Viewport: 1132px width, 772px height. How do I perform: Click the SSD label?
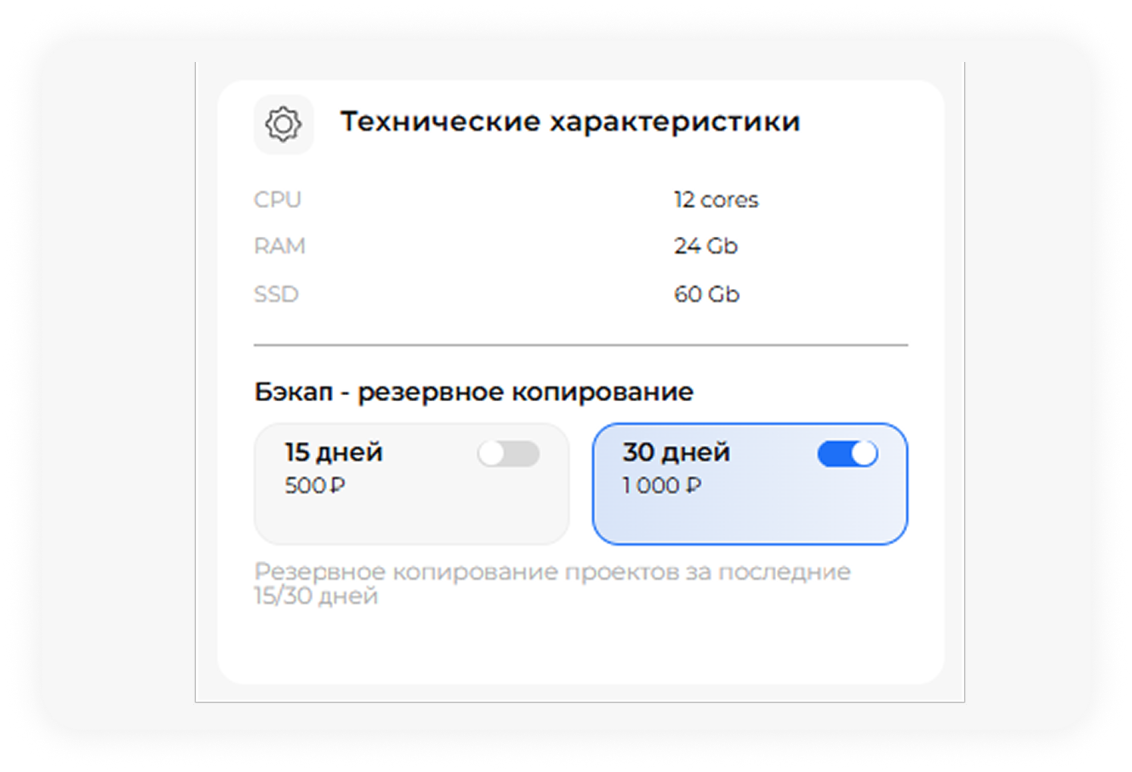(276, 294)
